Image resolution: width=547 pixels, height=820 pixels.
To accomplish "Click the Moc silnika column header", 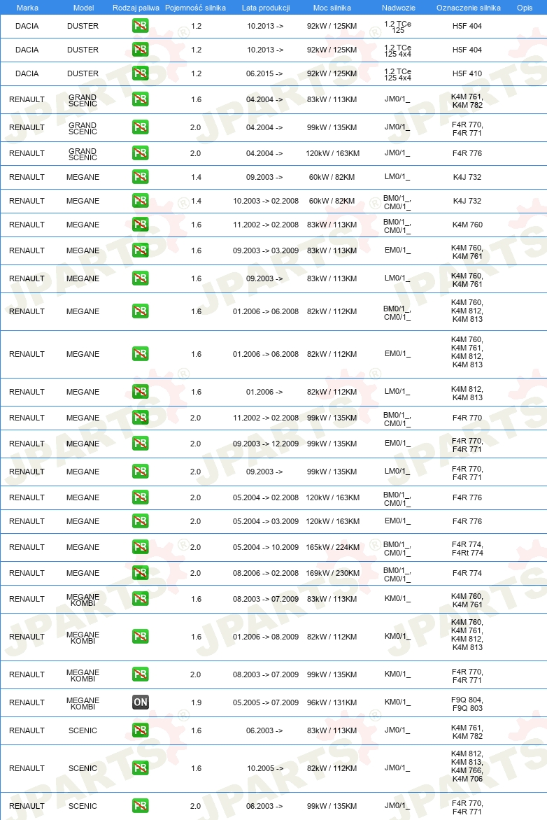I will (x=332, y=8).
